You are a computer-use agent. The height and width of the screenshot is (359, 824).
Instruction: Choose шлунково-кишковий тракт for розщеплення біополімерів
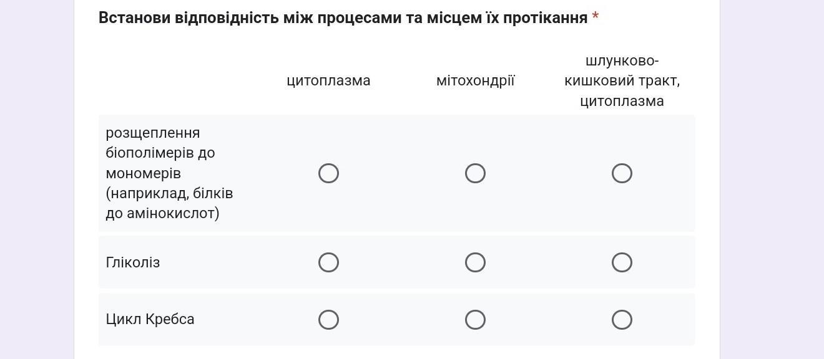[x=622, y=173]
